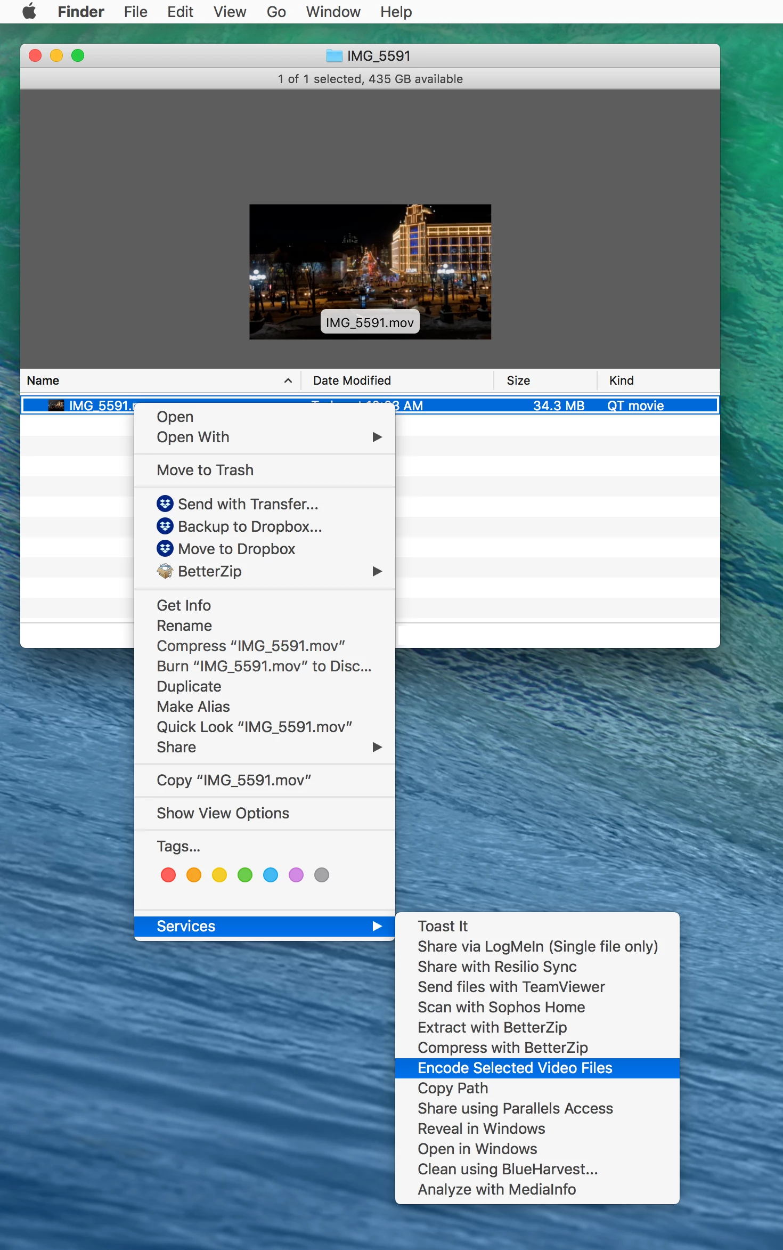Screen dimensions: 783x1250
Task: Choose Reveal in Windows
Action: (x=537, y=1129)
